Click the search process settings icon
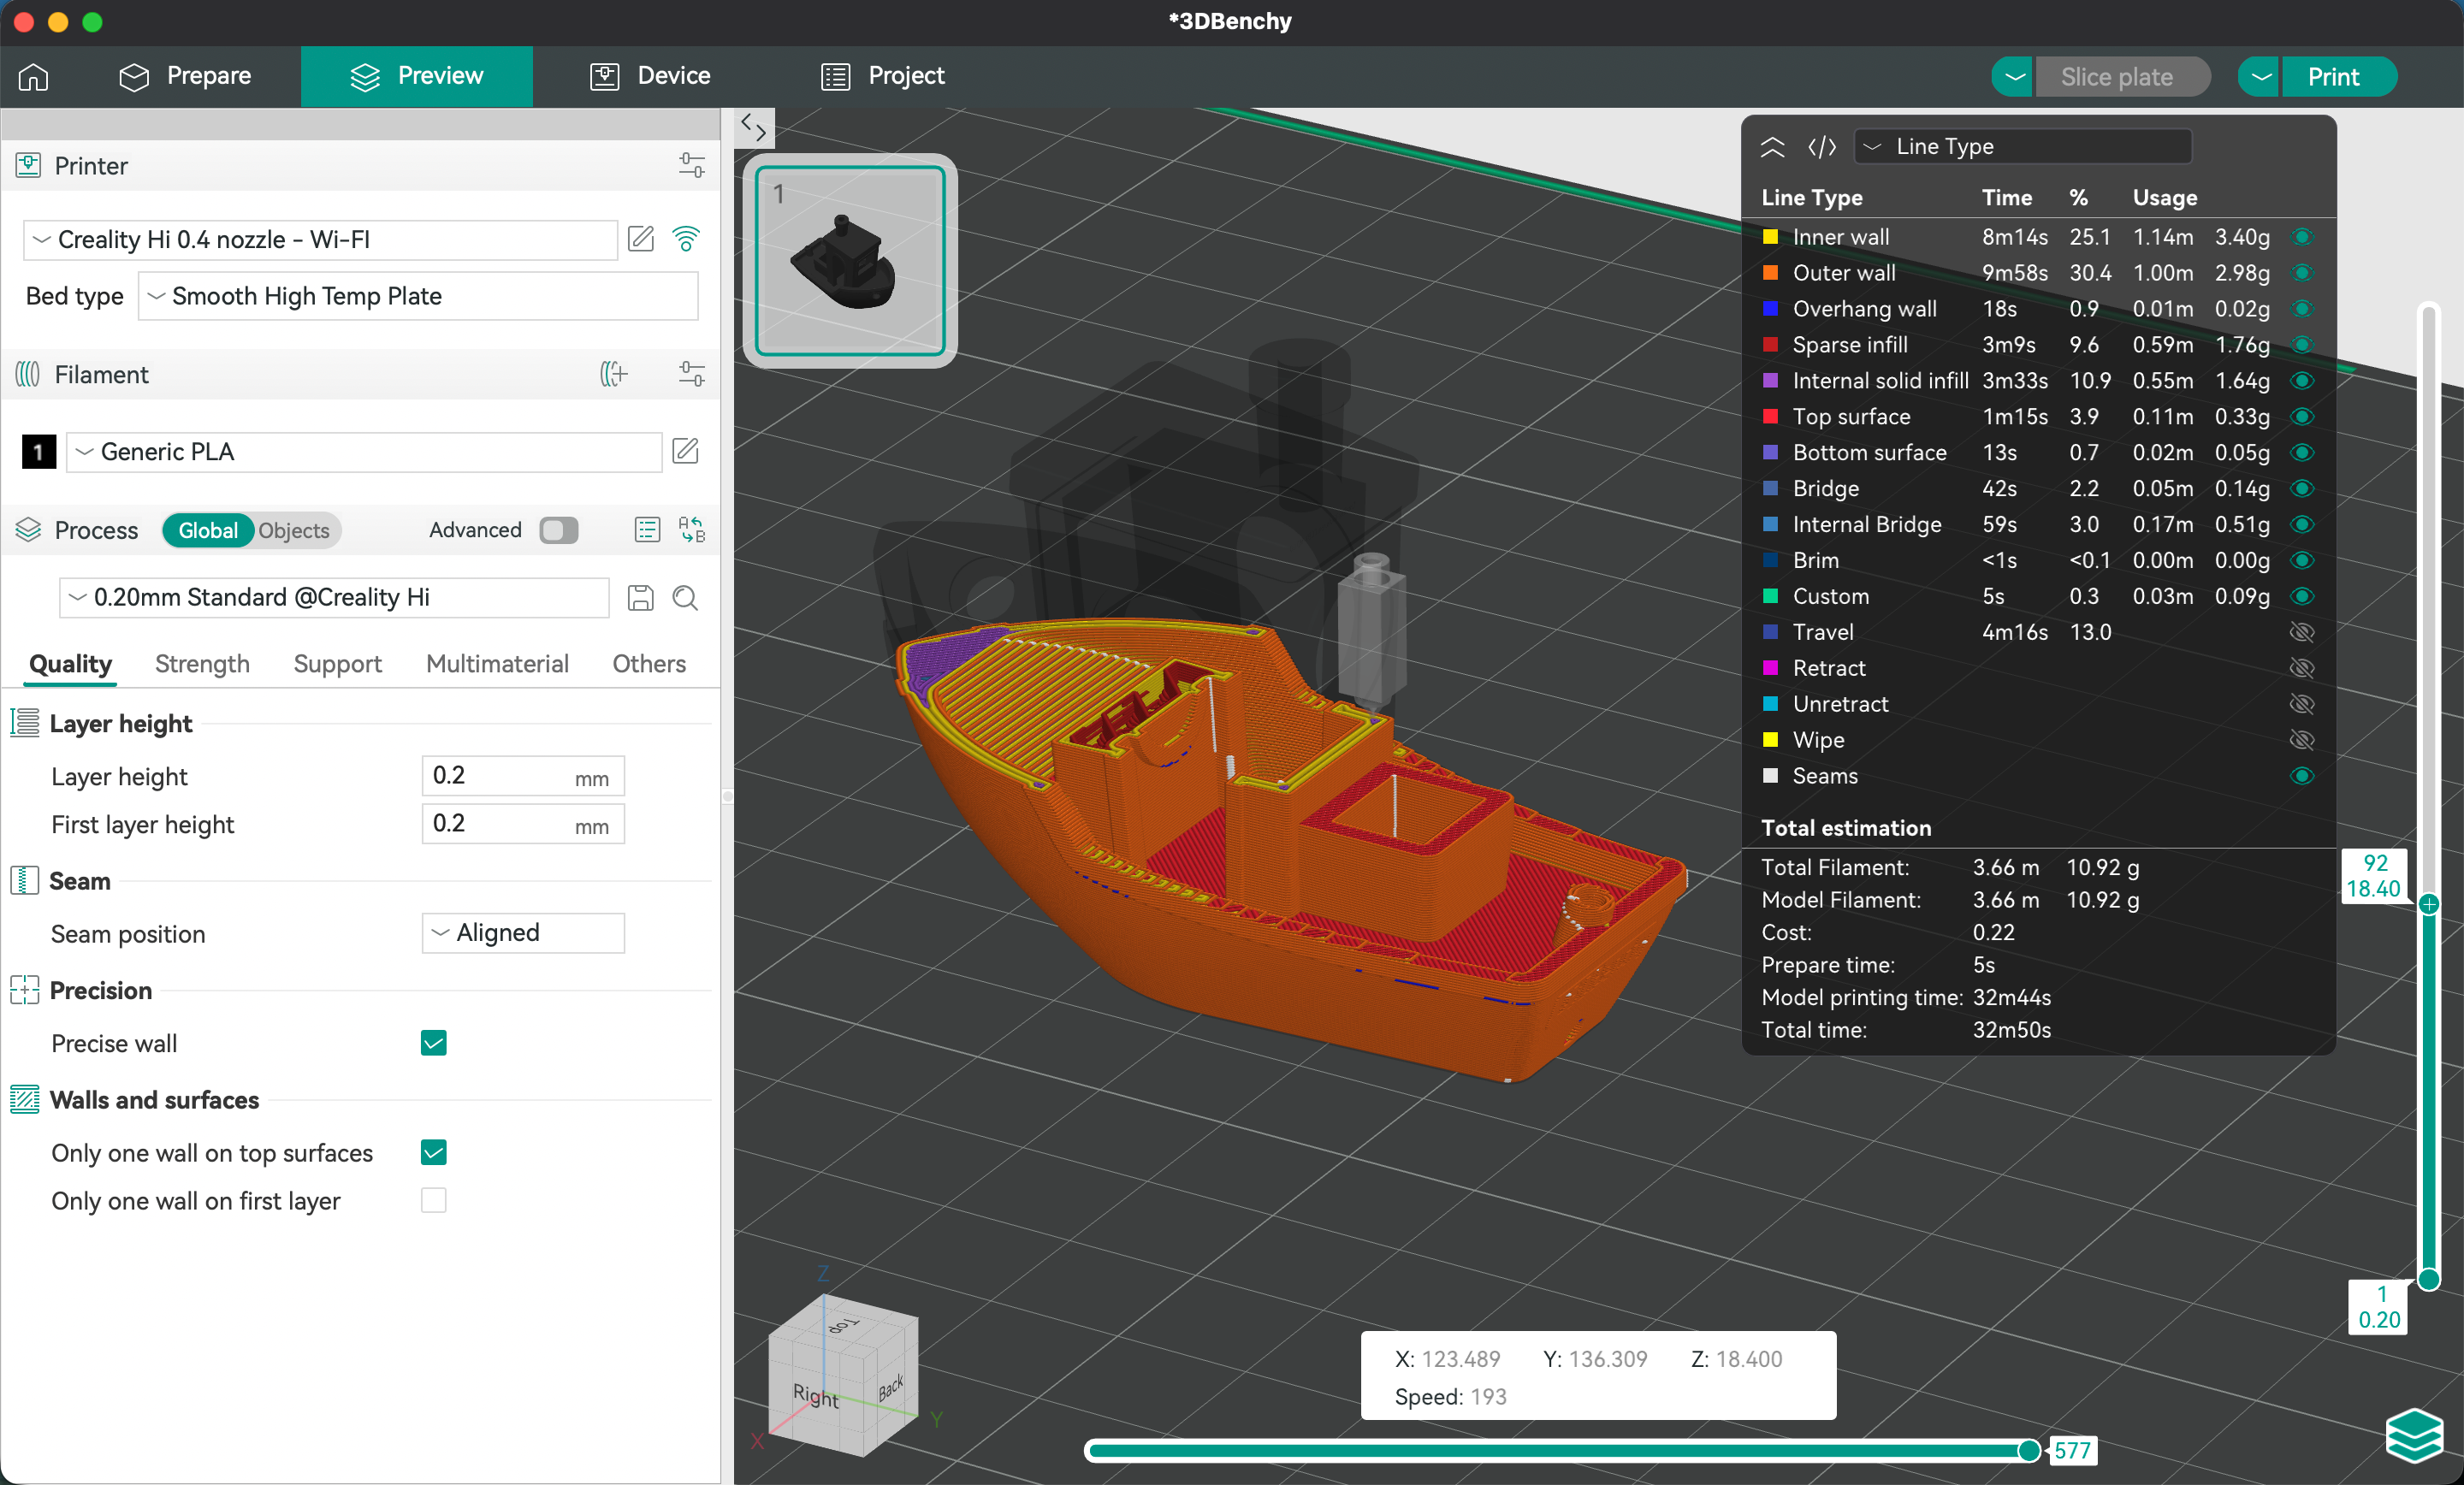 pos(685,597)
